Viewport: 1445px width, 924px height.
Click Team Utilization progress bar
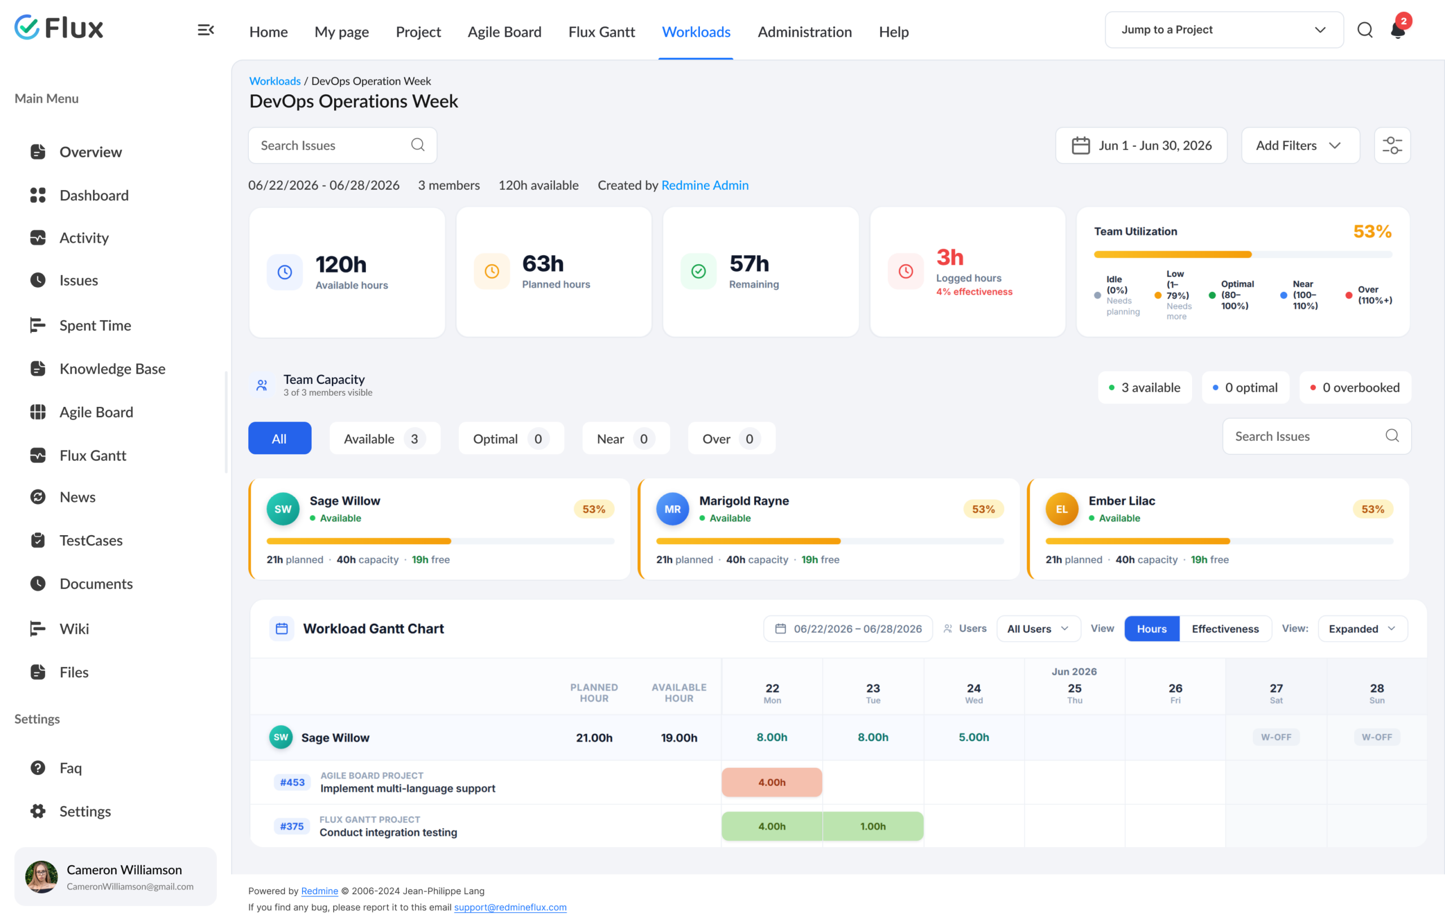click(1243, 255)
